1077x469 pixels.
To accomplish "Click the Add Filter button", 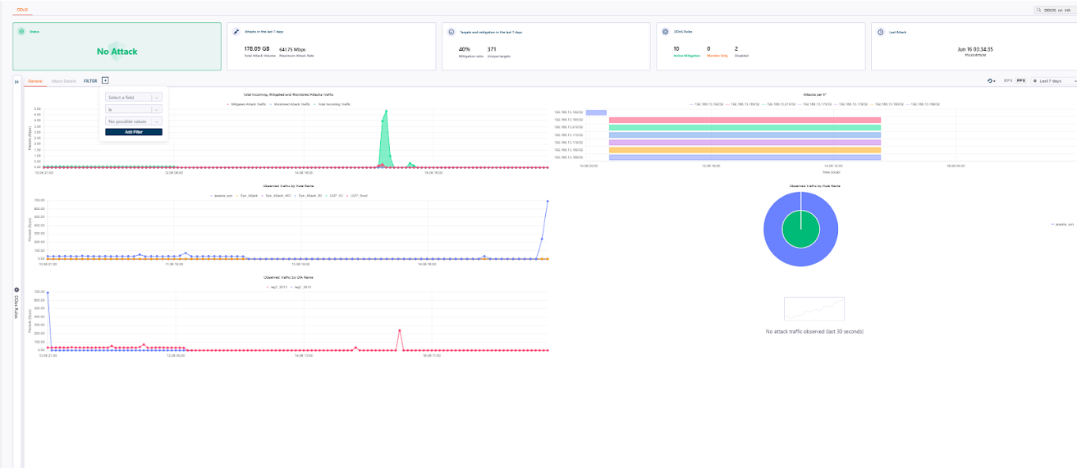I will [134, 132].
